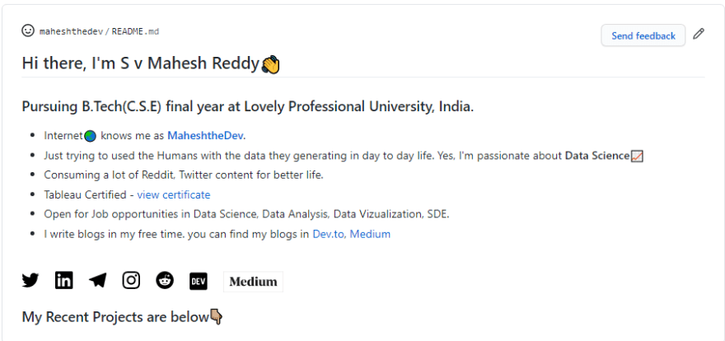This screenshot has width=725, height=341.
Task: Click the waving hand emoji in heading
Action: [x=270, y=65]
